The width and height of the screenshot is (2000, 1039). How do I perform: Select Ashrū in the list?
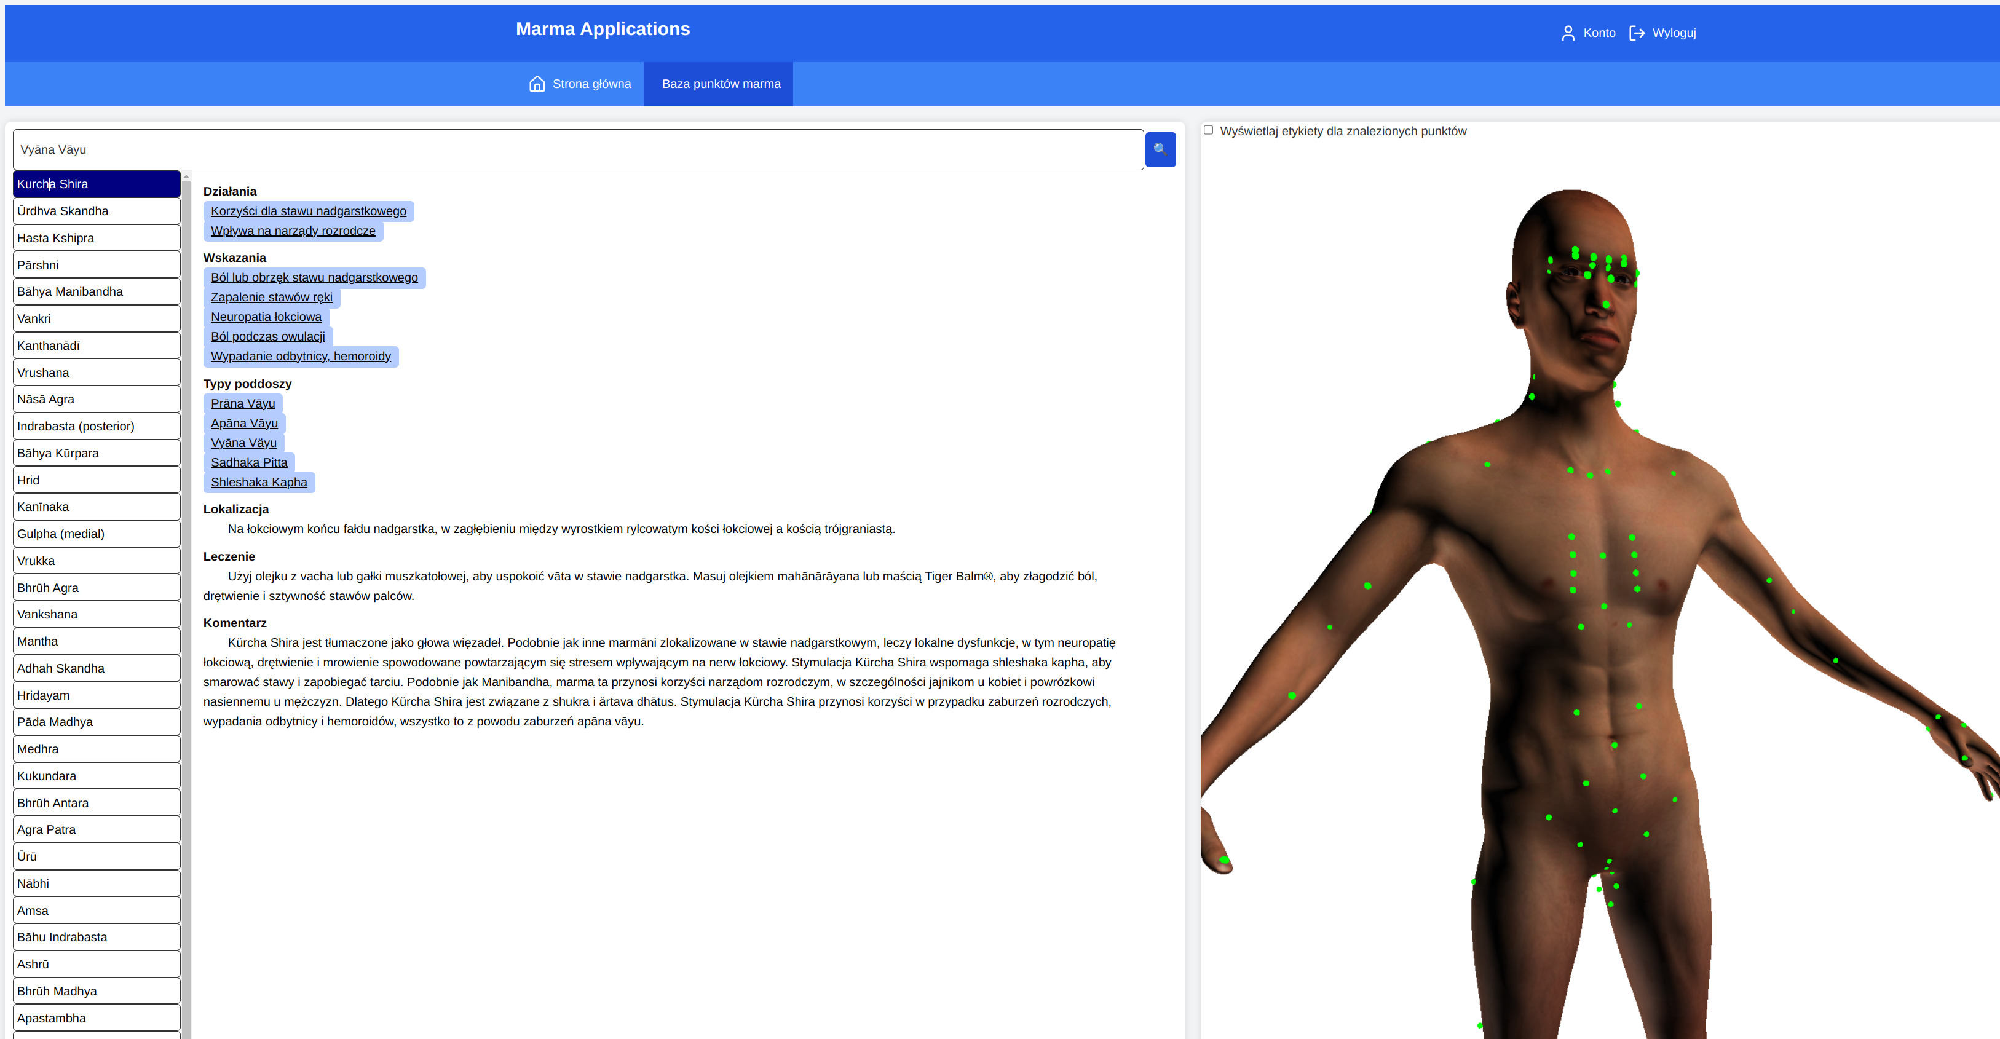pyautogui.click(x=97, y=965)
